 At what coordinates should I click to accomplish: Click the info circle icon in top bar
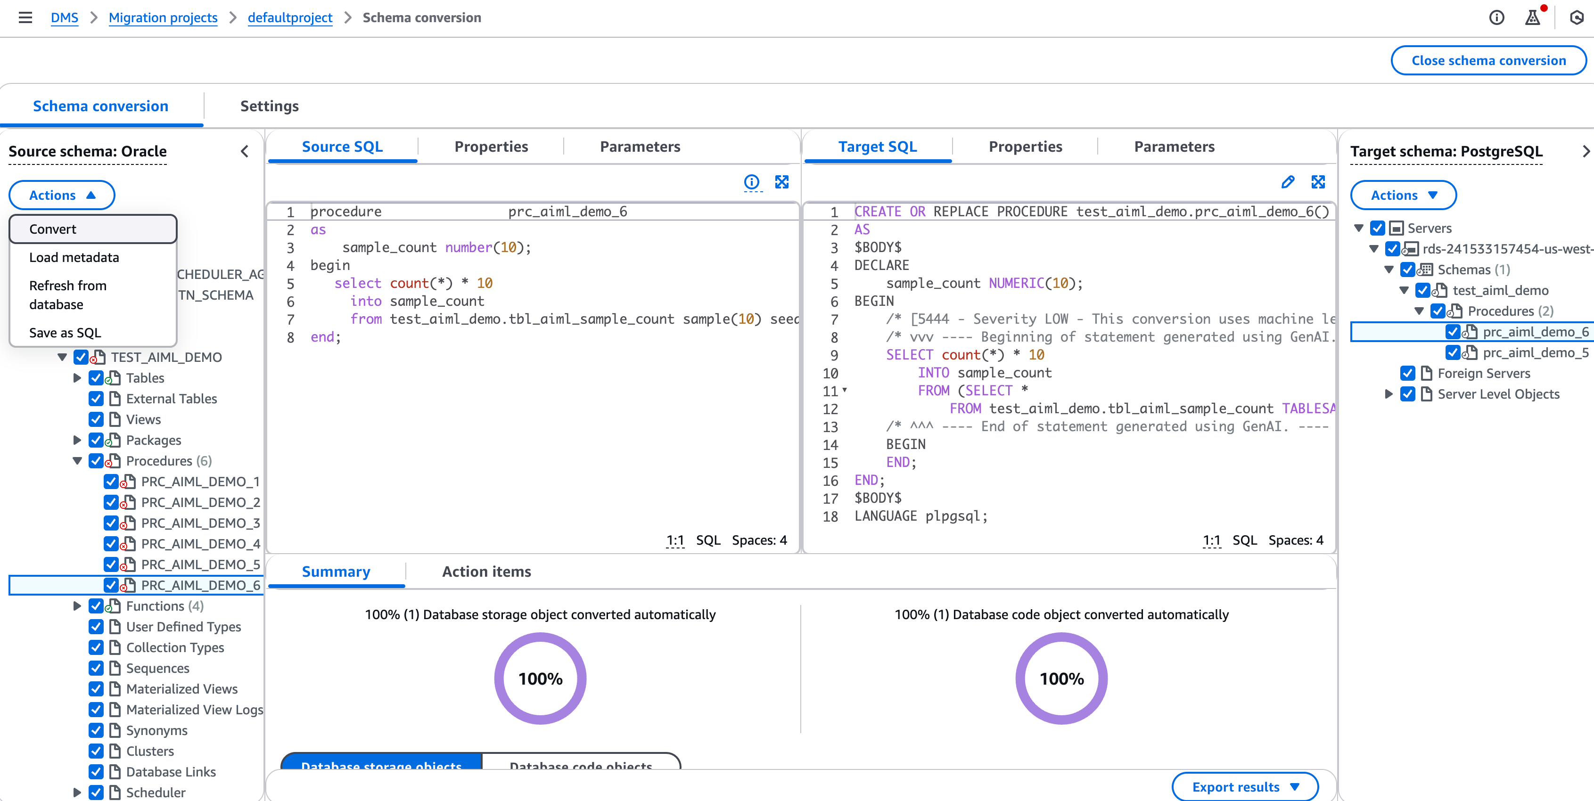click(x=1496, y=17)
